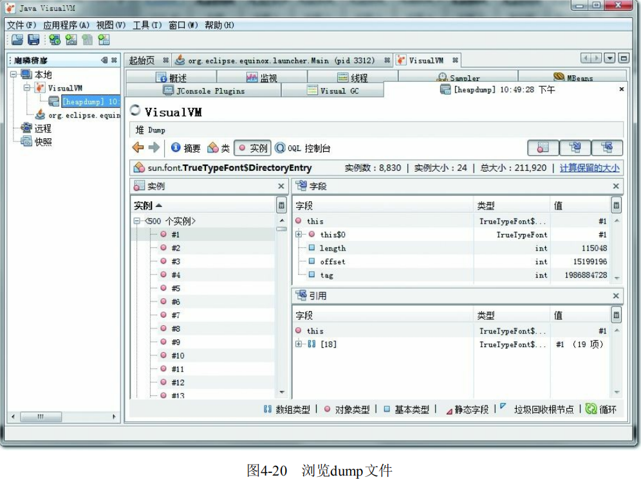
Task: Expand the this$0 field row
Action: coord(299,235)
